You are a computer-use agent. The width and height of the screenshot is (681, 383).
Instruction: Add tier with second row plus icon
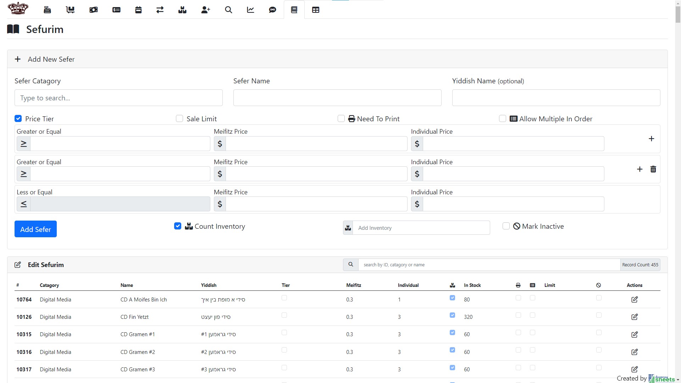[x=640, y=169]
